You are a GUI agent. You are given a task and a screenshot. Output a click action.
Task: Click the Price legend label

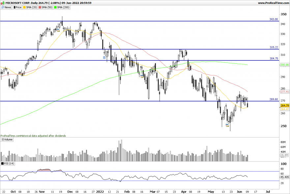tap(18, 7)
